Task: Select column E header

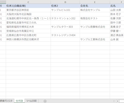Action: (95, 2)
